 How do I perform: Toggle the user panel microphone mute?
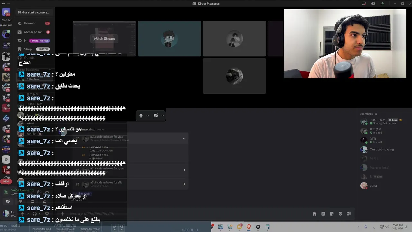click(x=22, y=214)
